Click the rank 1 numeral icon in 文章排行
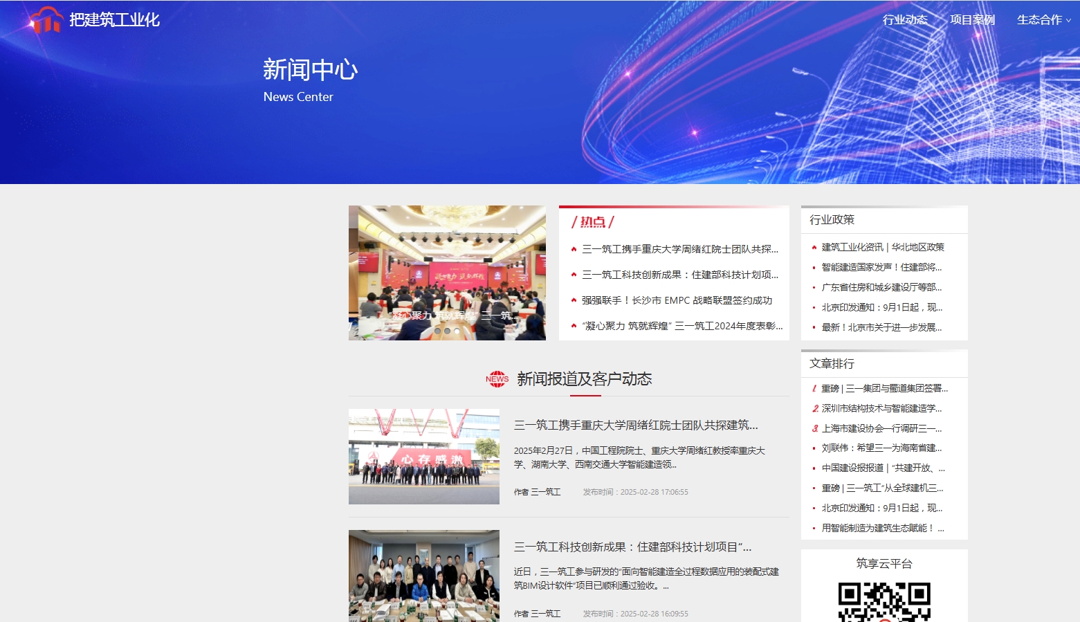 814,389
